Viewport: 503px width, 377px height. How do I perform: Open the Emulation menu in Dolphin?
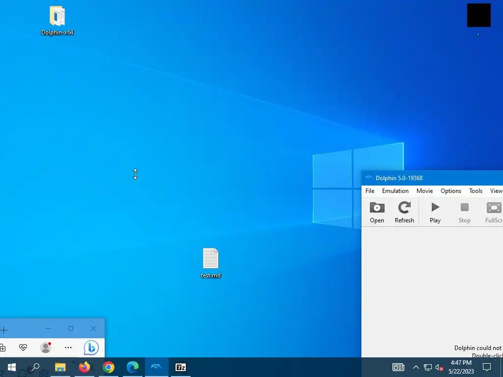click(395, 191)
